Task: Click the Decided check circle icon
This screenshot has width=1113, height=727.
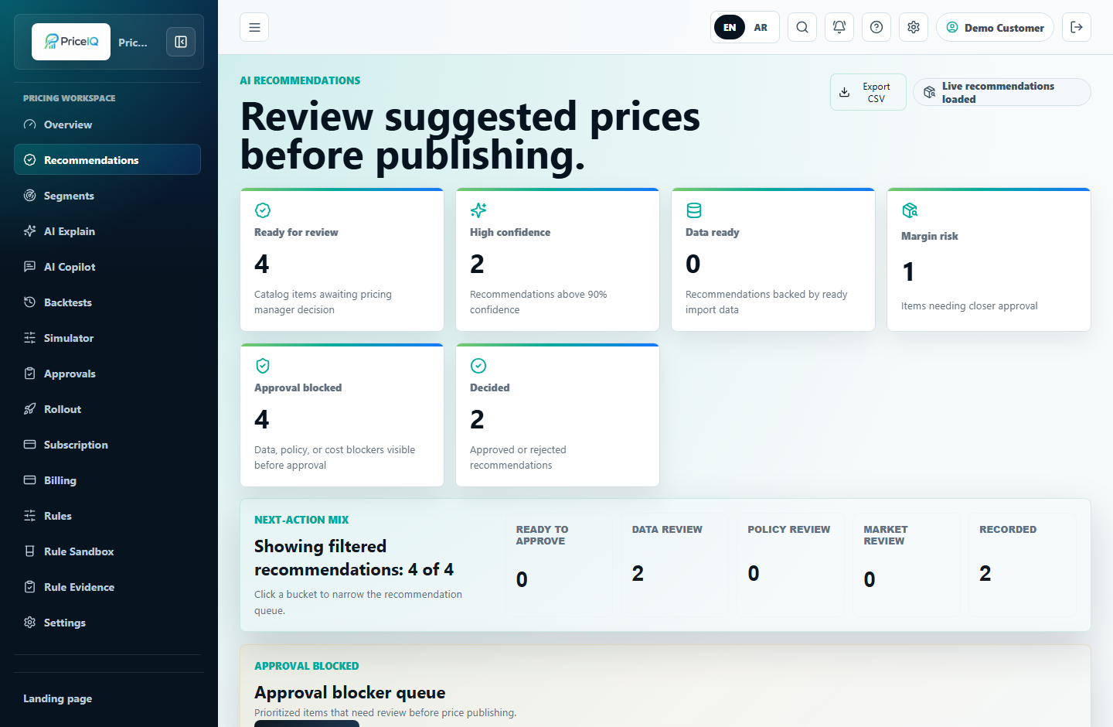Action: click(478, 366)
